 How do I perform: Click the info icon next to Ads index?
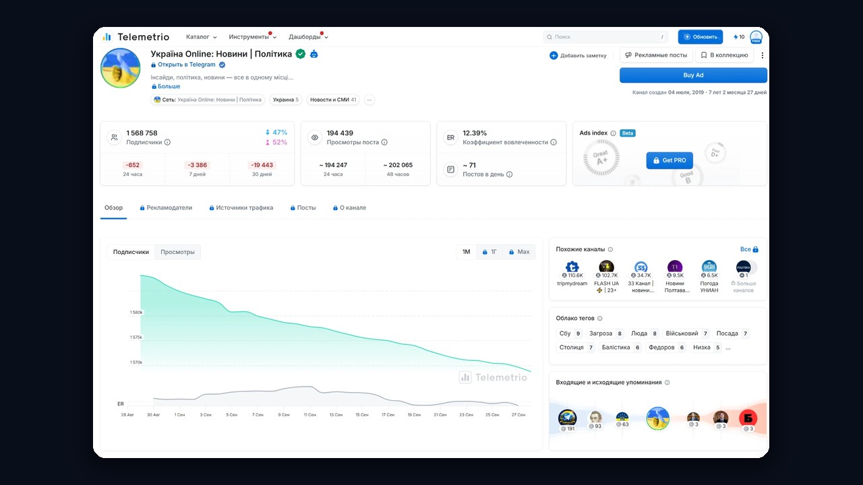click(x=613, y=133)
